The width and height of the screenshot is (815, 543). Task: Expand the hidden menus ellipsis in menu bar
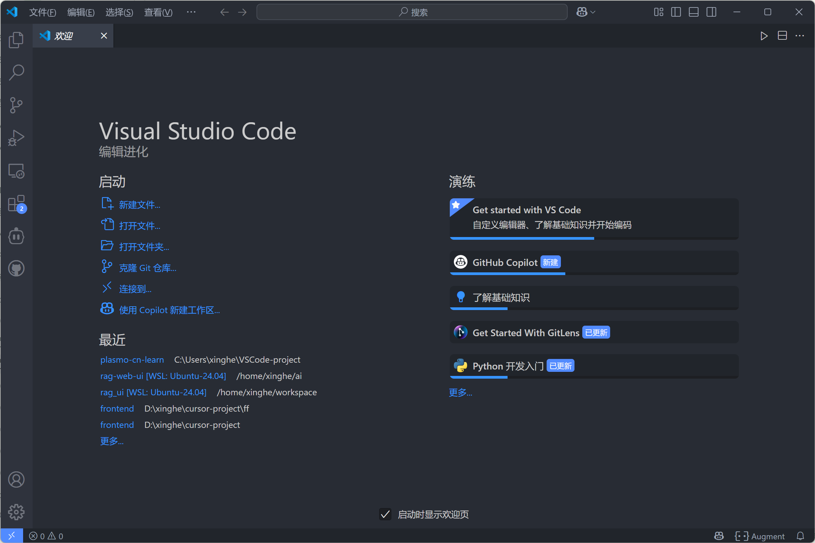191,12
